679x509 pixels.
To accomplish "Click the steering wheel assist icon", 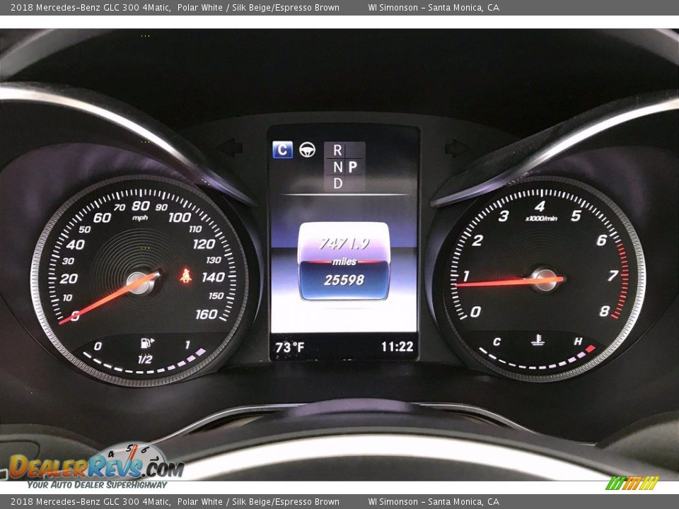I will tap(307, 150).
